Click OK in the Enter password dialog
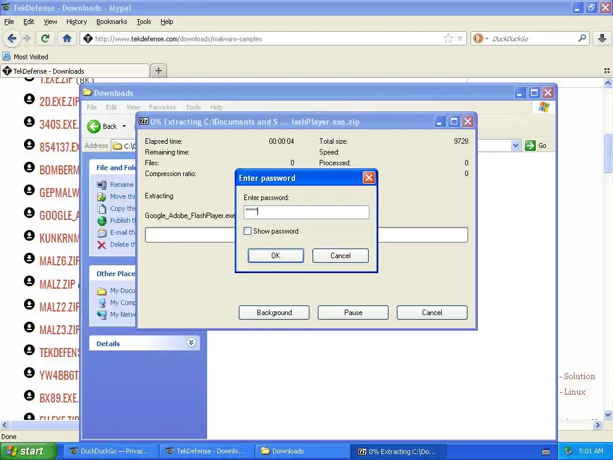The width and height of the screenshot is (613, 460). [275, 255]
